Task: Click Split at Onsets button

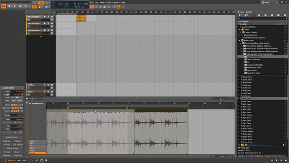Action: pos(12,149)
